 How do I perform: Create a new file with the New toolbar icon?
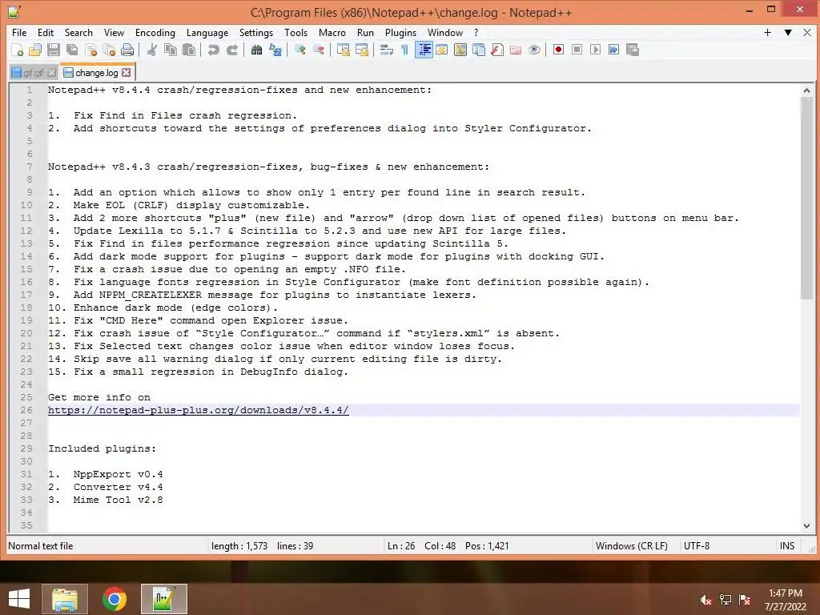[18, 50]
